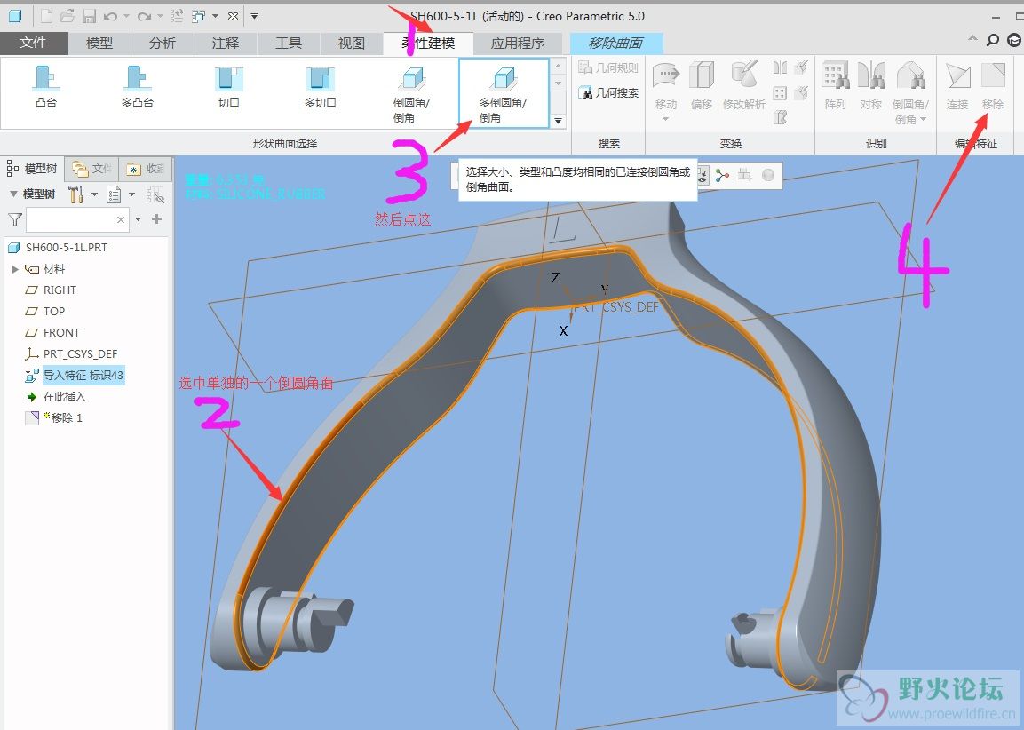The width and height of the screenshot is (1024, 730).
Task: Select the 多凸台 shape surface tool
Action: pos(137,87)
